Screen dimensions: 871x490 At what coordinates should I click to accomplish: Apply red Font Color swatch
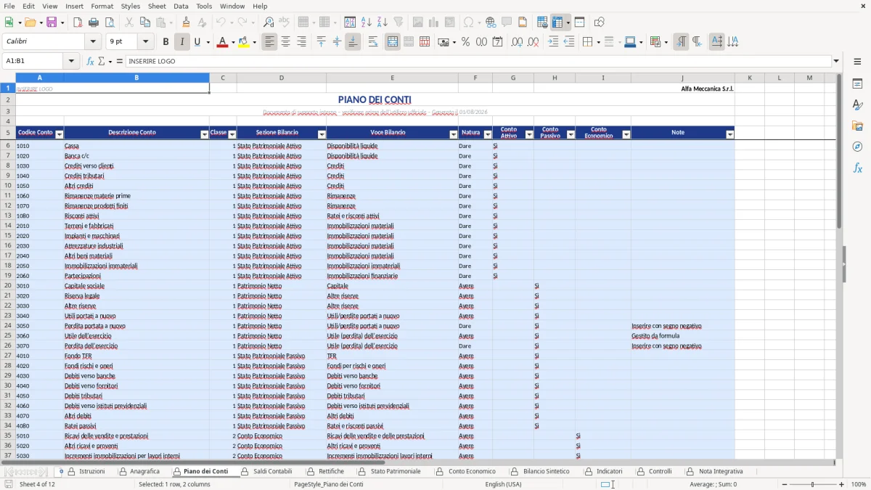click(221, 42)
